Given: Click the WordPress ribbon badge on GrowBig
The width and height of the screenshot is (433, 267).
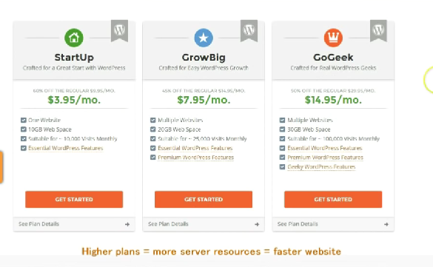Looking at the screenshot, I should tap(249, 30).
